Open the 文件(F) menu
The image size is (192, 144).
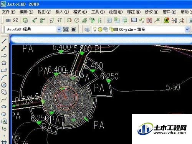(8, 12)
